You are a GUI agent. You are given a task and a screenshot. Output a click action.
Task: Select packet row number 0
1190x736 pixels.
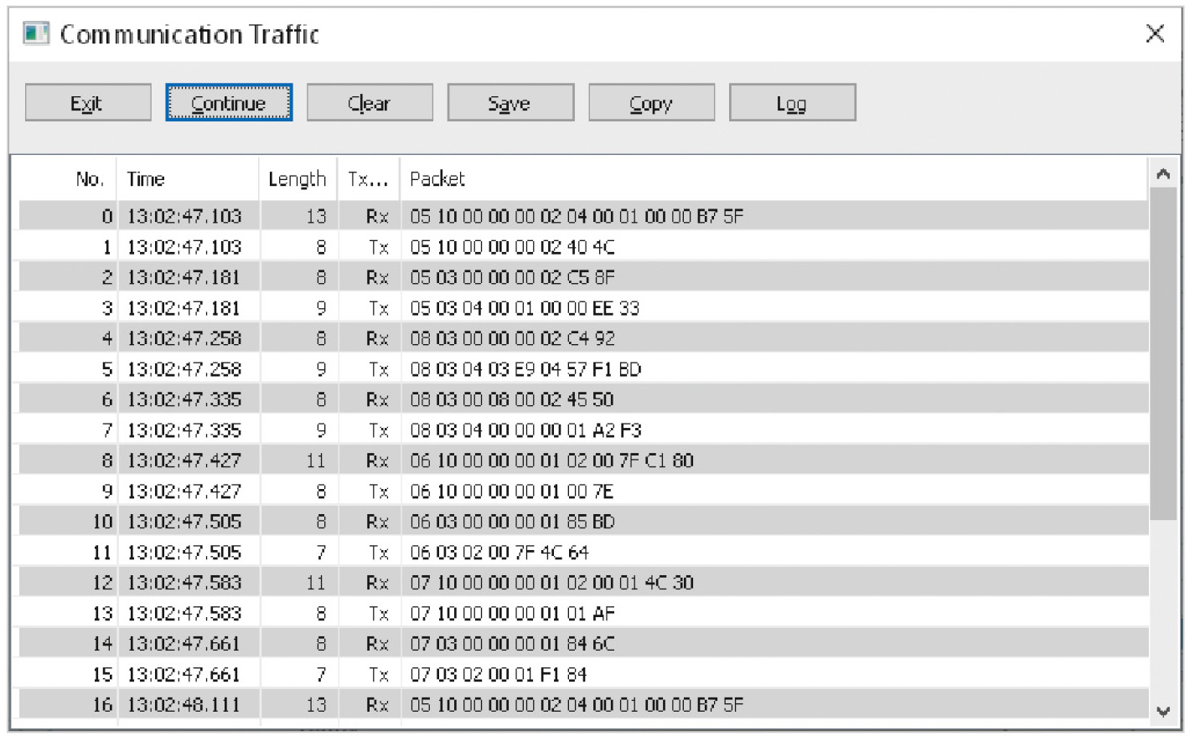(577, 217)
